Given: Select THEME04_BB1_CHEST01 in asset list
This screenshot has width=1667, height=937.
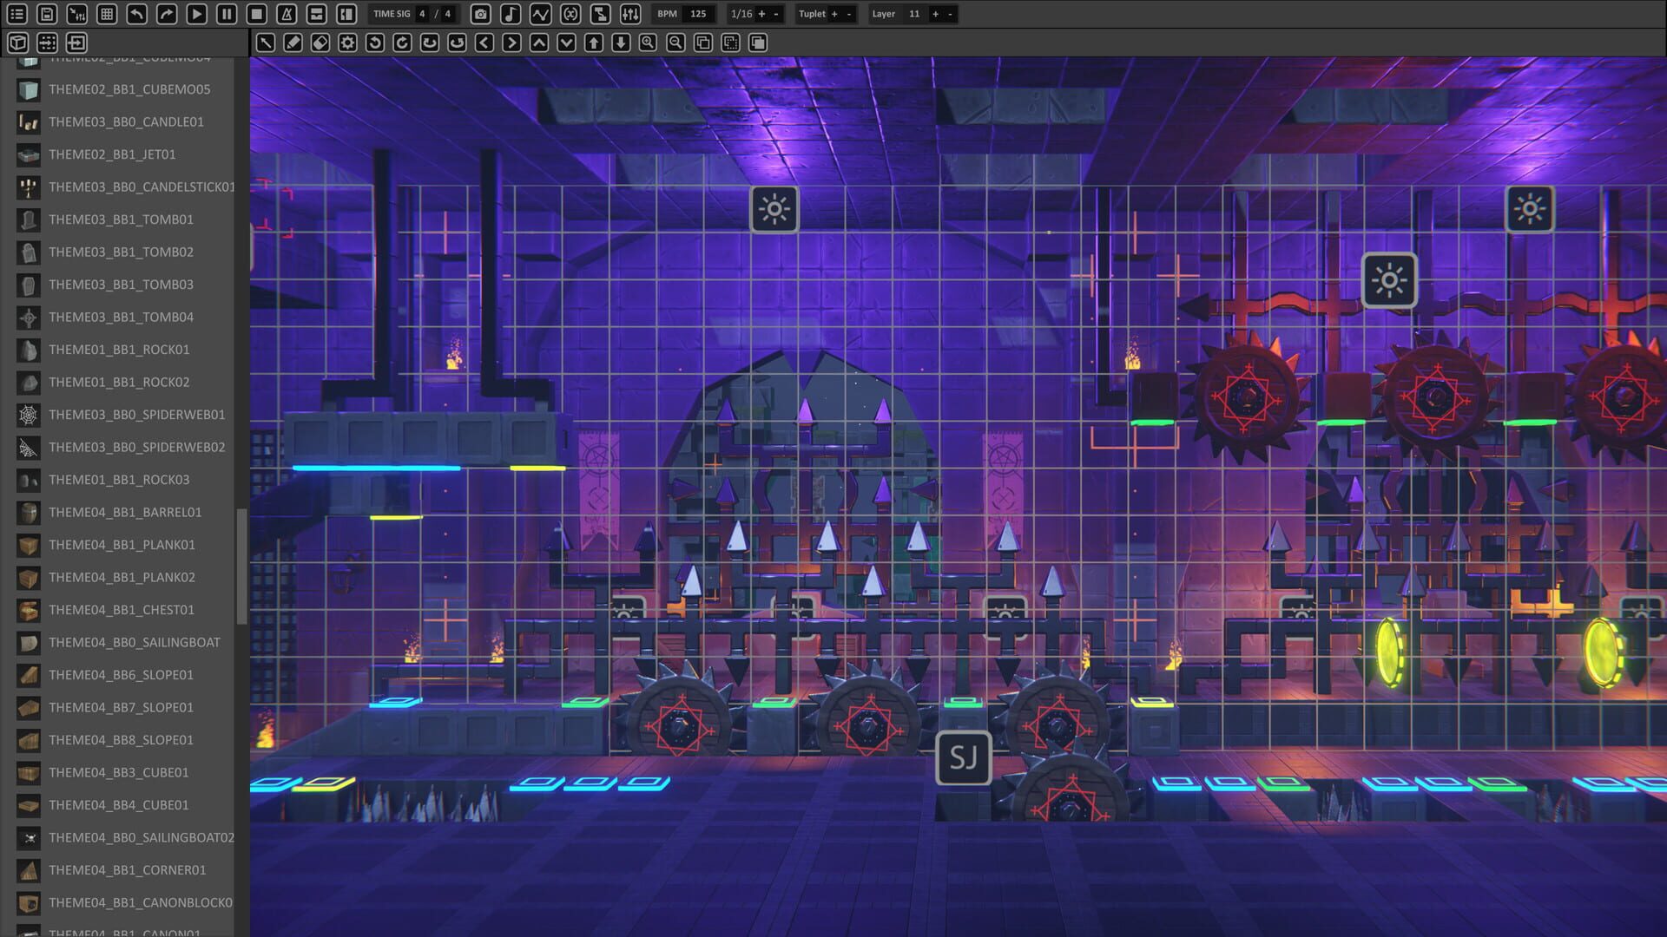Looking at the screenshot, I should [x=122, y=610].
